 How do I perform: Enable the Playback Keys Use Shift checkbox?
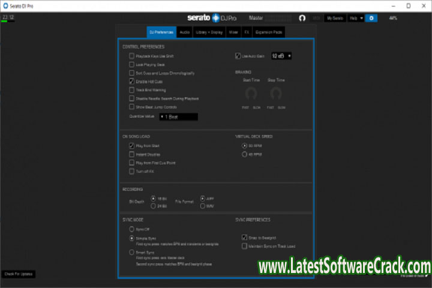pyautogui.click(x=131, y=56)
